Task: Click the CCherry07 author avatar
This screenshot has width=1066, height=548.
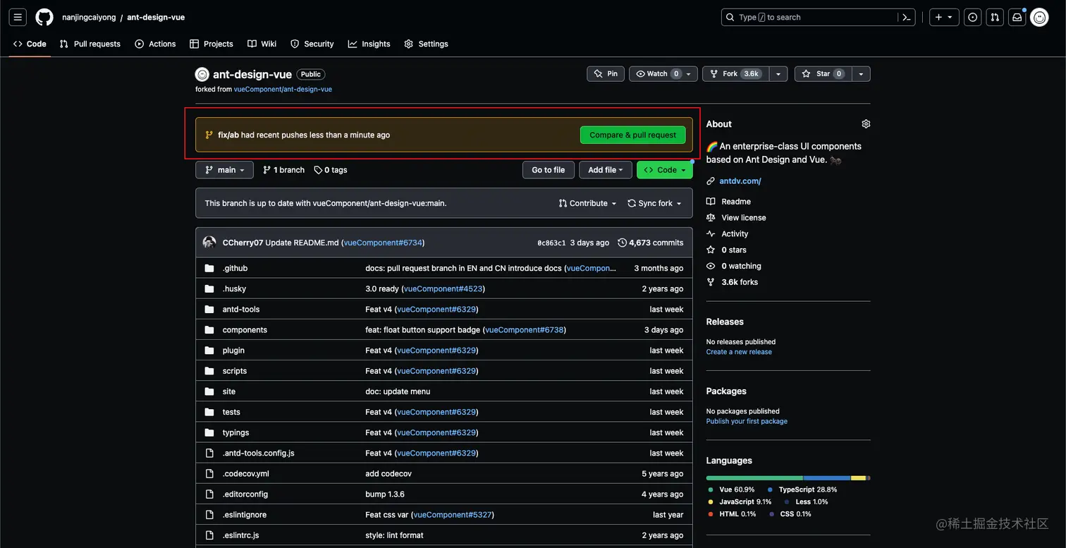Action: 209,242
